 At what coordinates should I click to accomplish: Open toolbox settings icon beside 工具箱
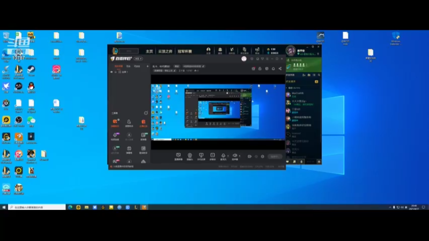(x=146, y=113)
